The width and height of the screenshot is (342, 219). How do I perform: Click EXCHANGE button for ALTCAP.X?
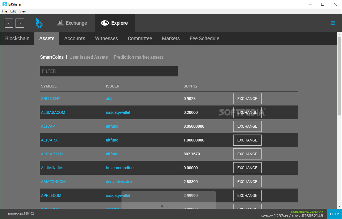coord(247,140)
